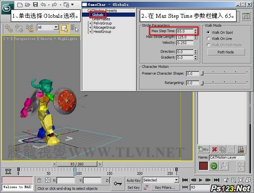Select Globals in the CATMotion tree

[x=98, y=15]
